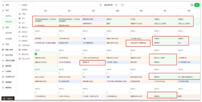Open the 初伏 event on July 11
Viewport: 202px width, 102px height.
point(189,43)
